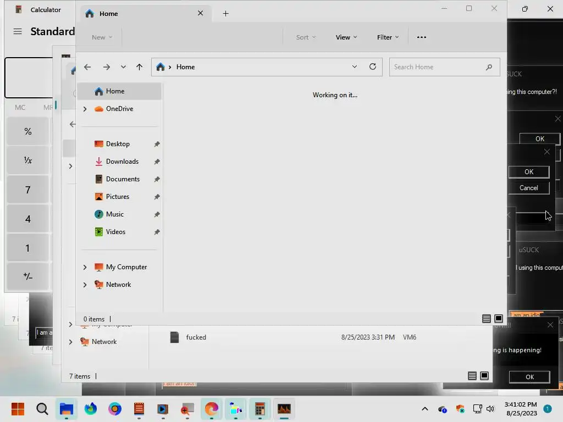Select Home in the navigation pane

(x=119, y=91)
